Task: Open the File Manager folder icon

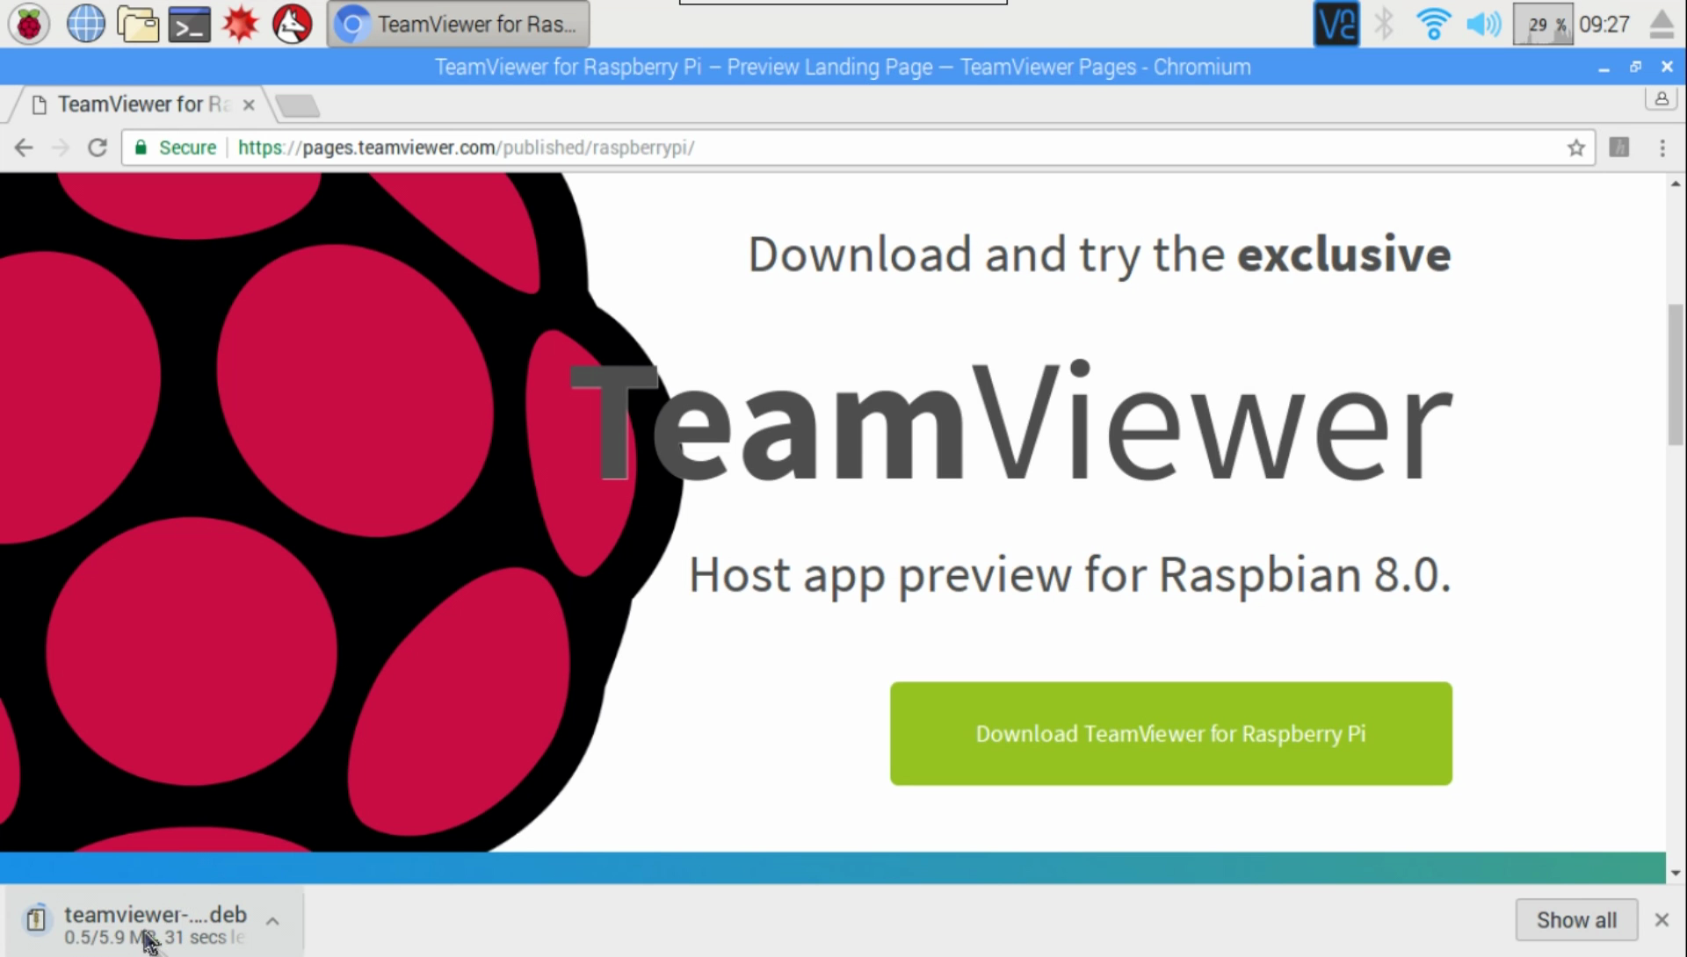Action: coord(138,25)
